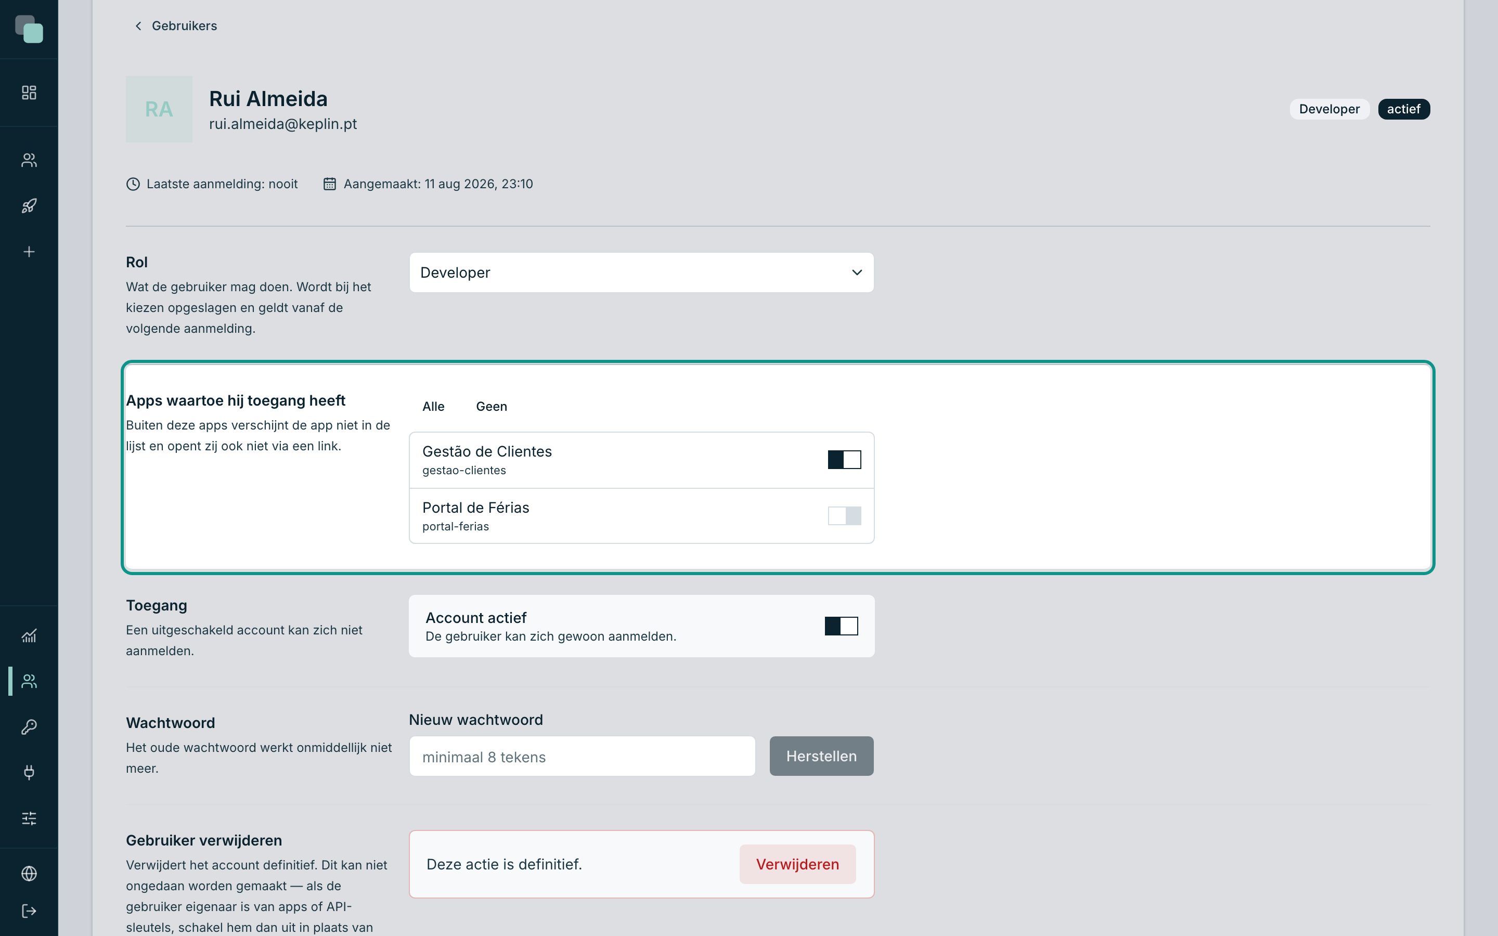Open the sliders settings icon in sidebar
Viewport: 1498px width, 936px height.
29,818
